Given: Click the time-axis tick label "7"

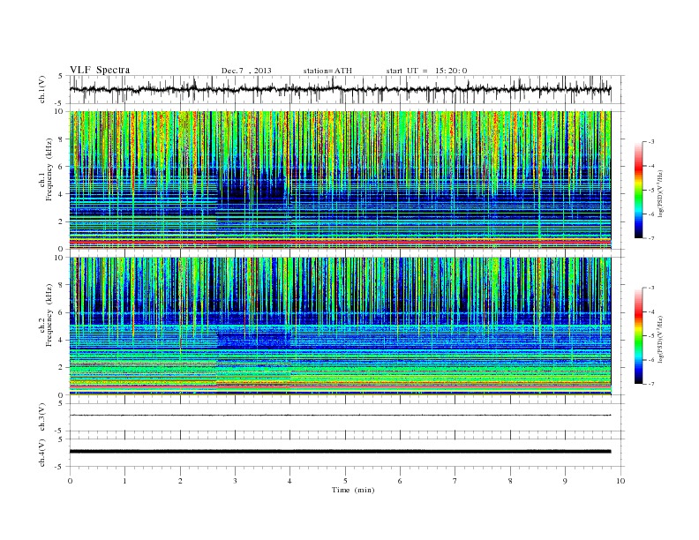Looking at the screenshot, I should point(455,481).
